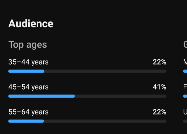Click the blue bar under the M label

pos(185,71)
